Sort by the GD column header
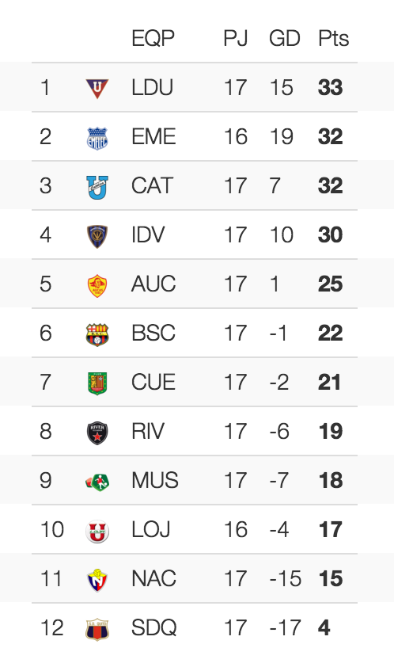The width and height of the screenshot is (394, 648). [284, 39]
